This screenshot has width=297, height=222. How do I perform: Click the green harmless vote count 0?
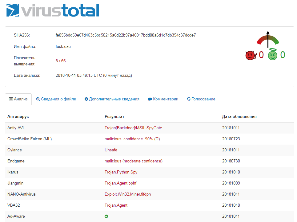(283, 55)
